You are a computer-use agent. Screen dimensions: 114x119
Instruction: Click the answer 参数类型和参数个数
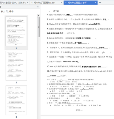pyautogui.click(x=55, y=33)
